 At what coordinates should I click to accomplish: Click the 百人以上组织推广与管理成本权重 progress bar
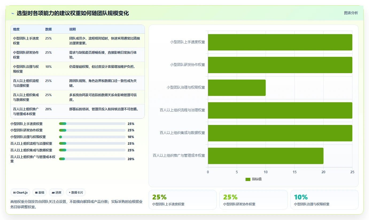pyautogui.click(x=92, y=159)
